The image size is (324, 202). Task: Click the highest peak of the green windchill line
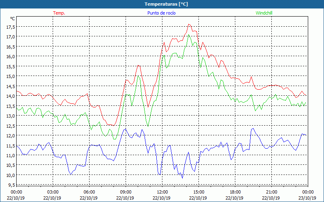pyautogui.click(x=189, y=35)
